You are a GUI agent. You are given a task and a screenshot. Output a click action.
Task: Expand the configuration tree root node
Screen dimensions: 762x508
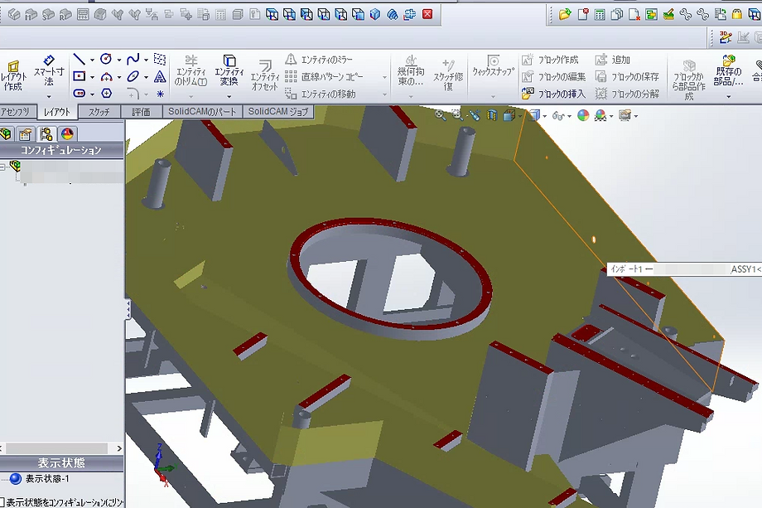(x=2, y=167)
